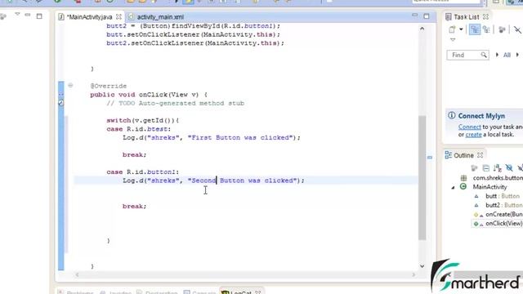Image resolution: width=523 pixels, height=294 pixels.
Task: Switch to the activity_main.xml editor tab
Action: (160, 17)
